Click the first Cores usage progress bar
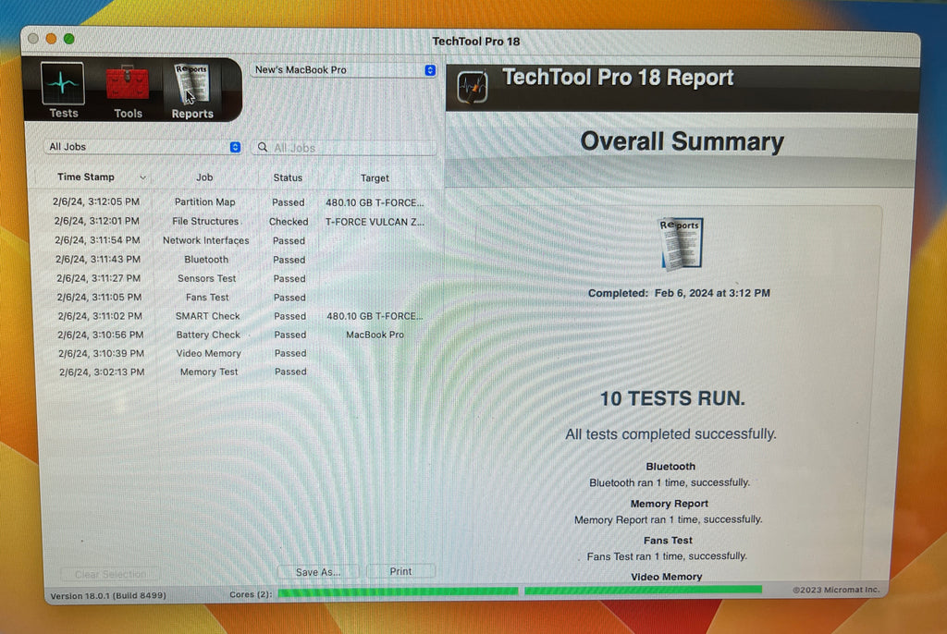The image size is (947, 634). [x=398, y=591]
